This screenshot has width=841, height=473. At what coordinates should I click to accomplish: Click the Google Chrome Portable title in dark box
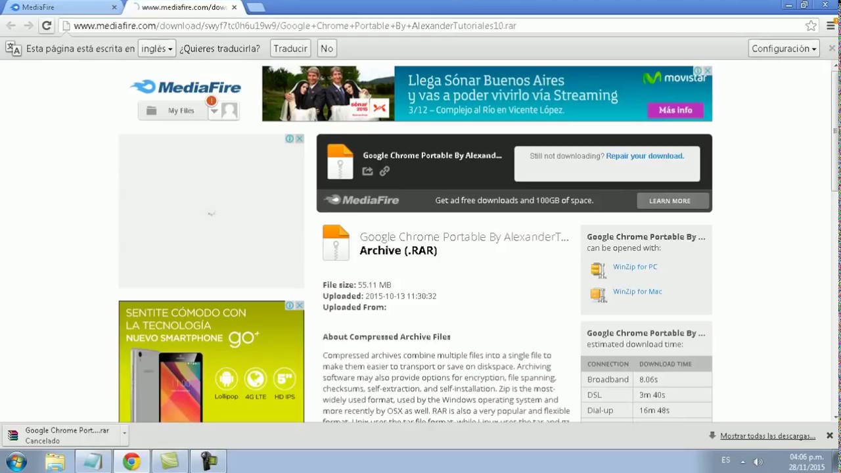432,156
